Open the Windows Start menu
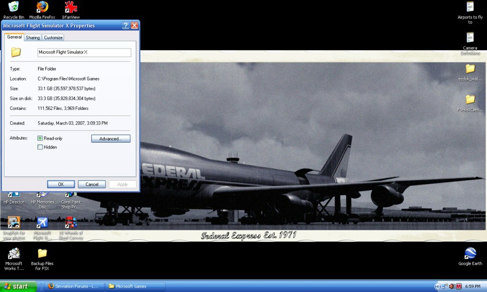The width and height of the screenshot is (487, 292). coord(18,286)
